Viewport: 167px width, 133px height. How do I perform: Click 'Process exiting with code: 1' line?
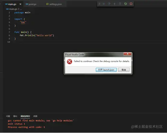pos(26,127)
